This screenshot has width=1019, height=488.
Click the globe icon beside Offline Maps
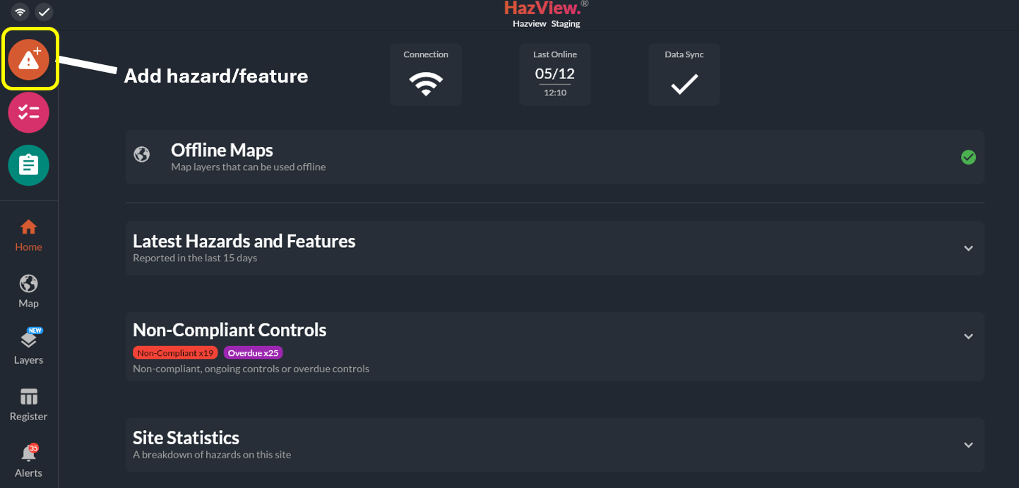142,155
